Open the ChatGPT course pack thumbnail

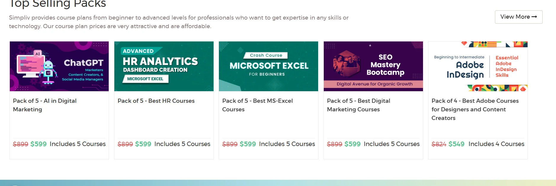click(x=59, y=66)
